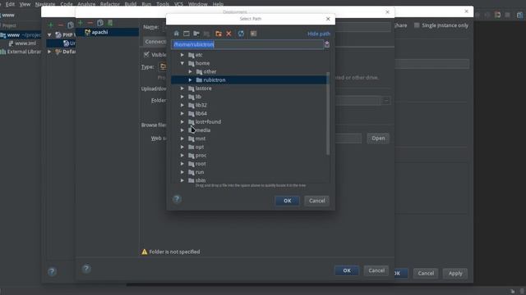The image size is (526, 295).
Task: Add configuration with plus in Run Configurations dialog
Action: point(51,25)
